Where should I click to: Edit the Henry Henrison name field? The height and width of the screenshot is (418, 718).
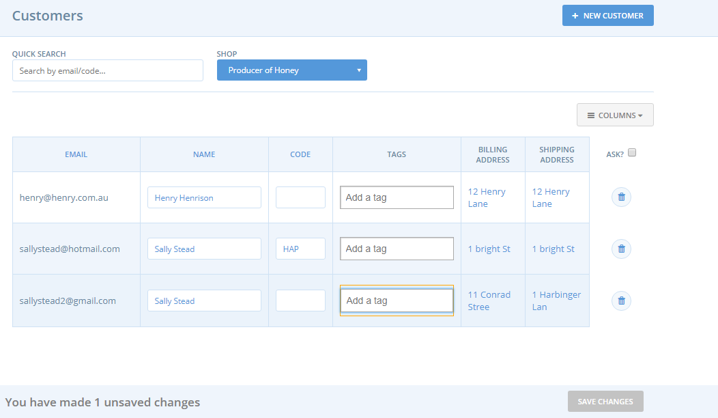(x=204, y=197)
